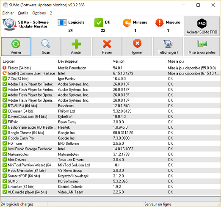Open the Outils menu

[x=23, y=13]
